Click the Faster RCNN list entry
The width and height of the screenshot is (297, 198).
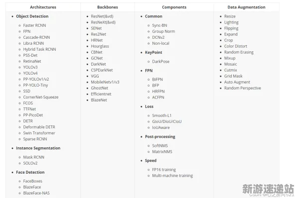point(34,25)
